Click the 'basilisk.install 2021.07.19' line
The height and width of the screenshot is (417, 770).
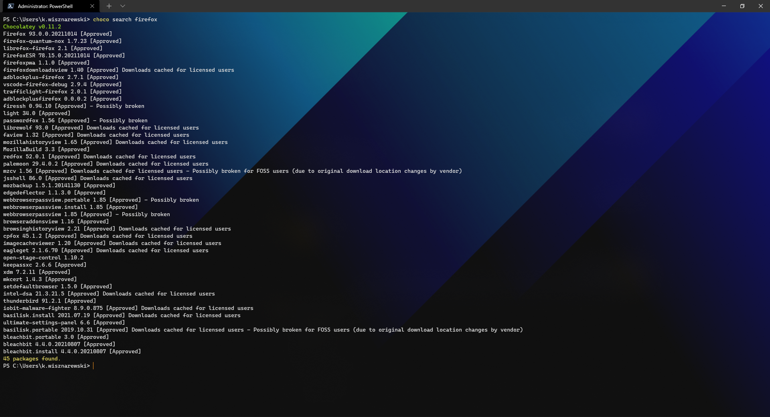point(122,315)
